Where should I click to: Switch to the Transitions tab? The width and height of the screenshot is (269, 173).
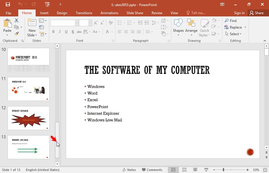tap(84, 13)
